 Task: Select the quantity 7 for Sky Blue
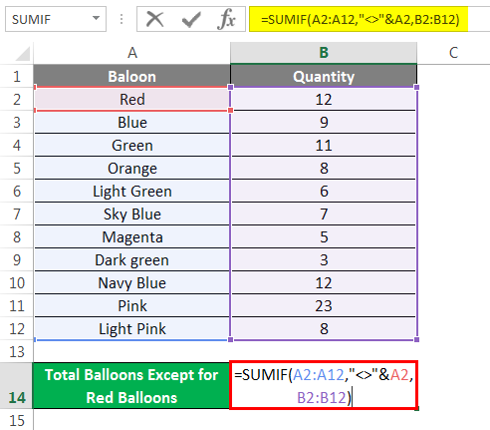(x=324, y=214)
